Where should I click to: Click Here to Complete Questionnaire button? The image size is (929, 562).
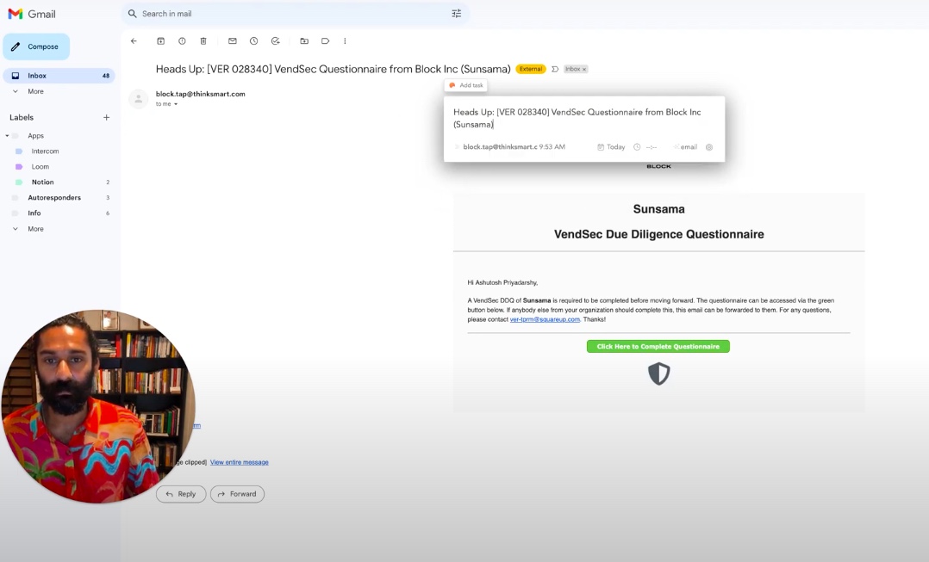pos(658,346)
